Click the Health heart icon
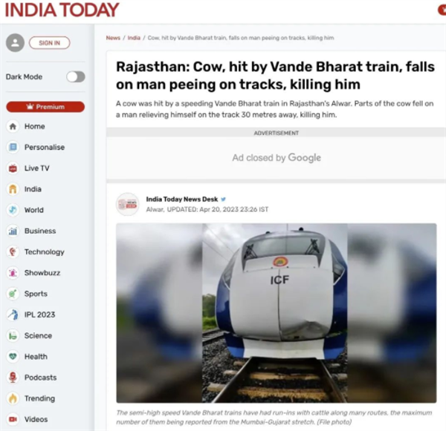The image size is (446, 431). click(13, 356)
